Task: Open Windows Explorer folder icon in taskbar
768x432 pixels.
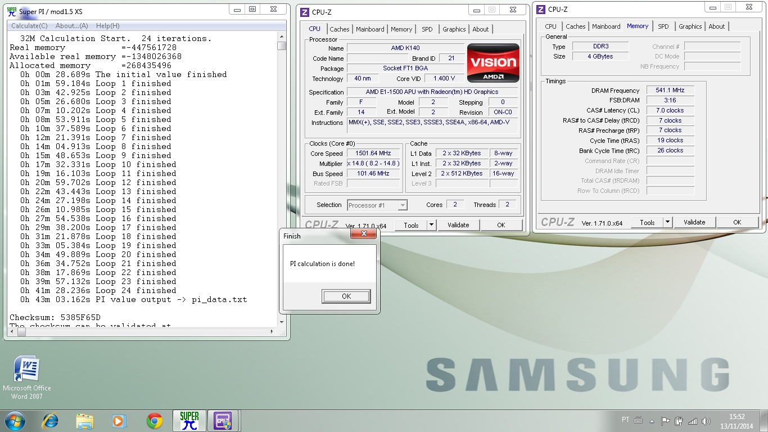Action: point(85,421)
